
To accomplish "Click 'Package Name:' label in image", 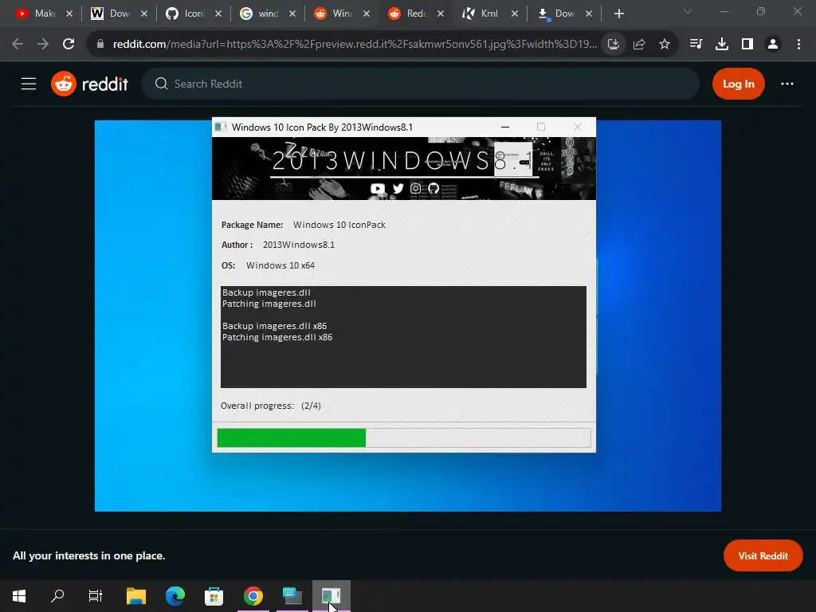I will (x=252, y=225).
